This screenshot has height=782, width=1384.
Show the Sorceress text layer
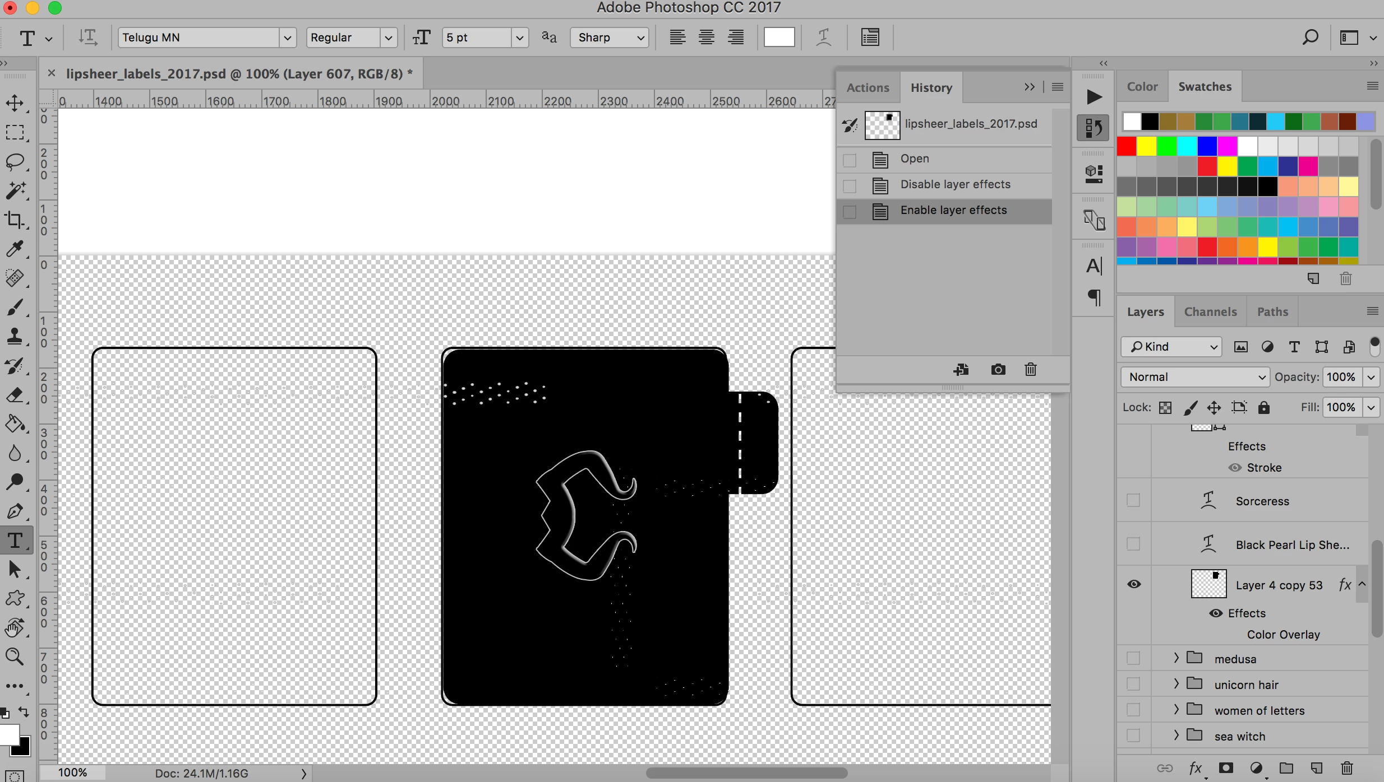tap(1133, 500)
